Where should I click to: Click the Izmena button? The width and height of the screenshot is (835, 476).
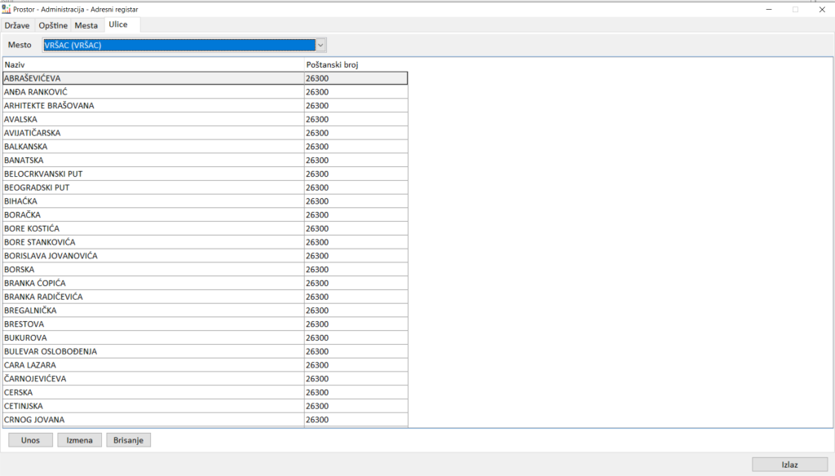pyautogui.click(x=79, y=440)
